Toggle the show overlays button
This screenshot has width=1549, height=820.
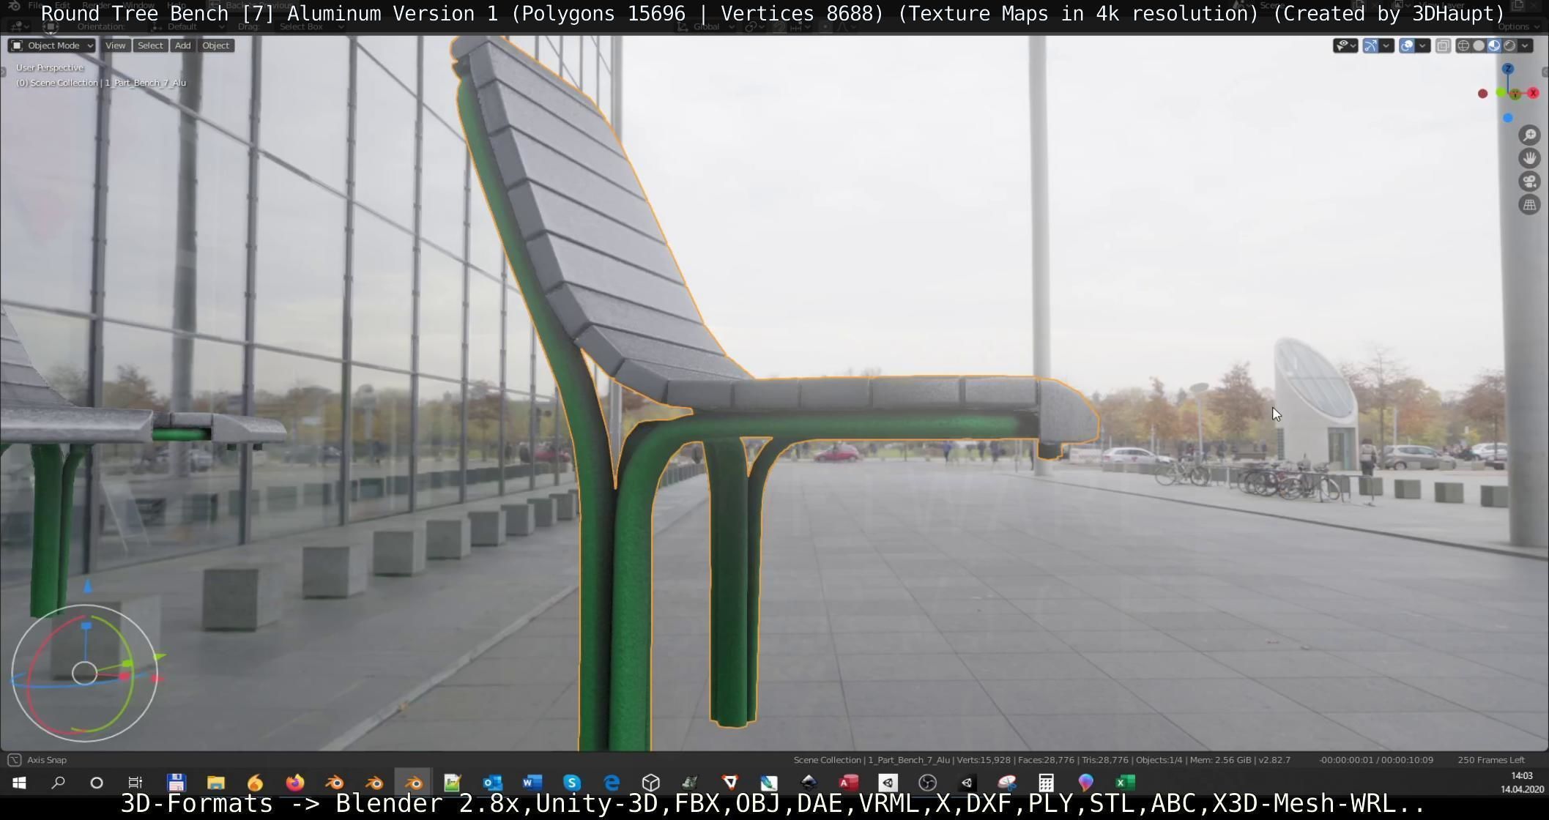(1407, 45)
